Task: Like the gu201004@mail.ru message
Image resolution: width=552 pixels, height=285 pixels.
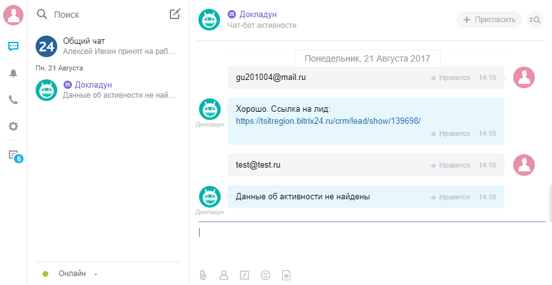Action: coord(450,77)
